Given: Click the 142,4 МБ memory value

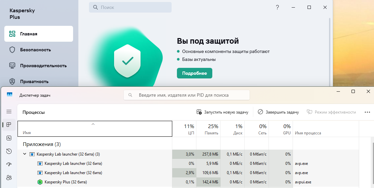Looking at the screenshot, I should click(210, 182).
